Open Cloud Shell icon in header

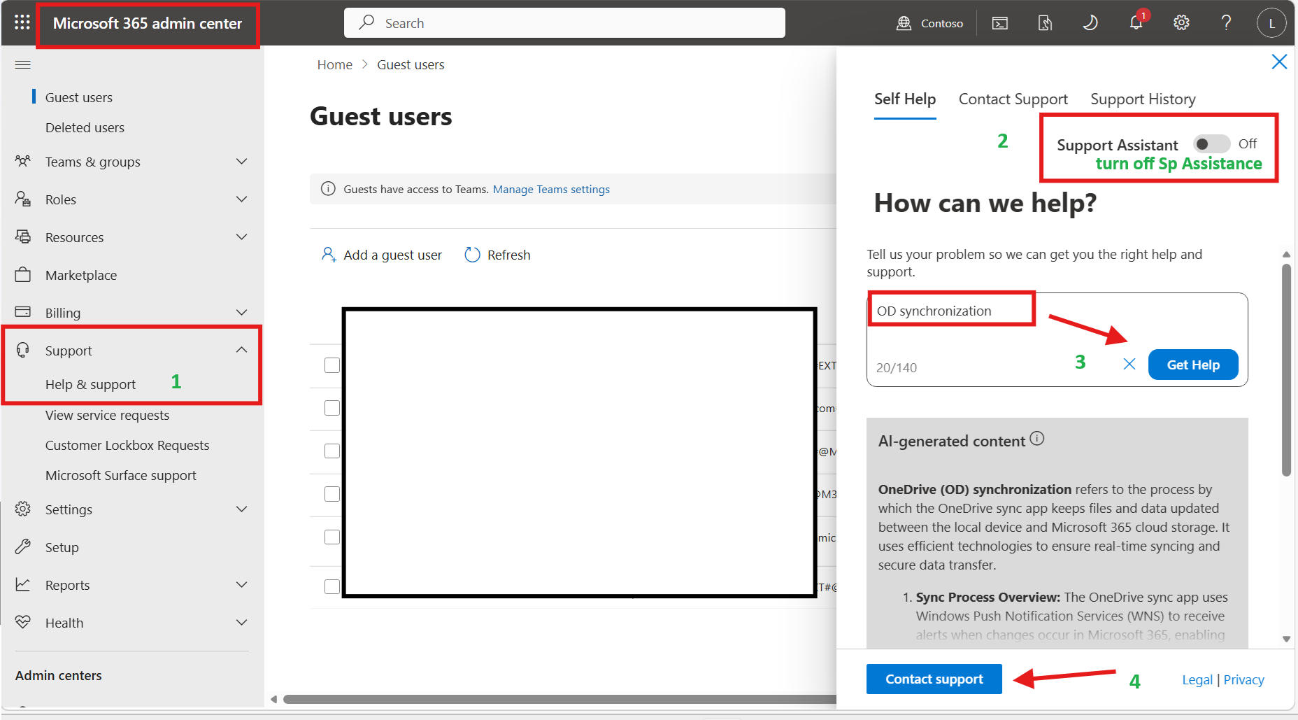[x=1000, y=23]
